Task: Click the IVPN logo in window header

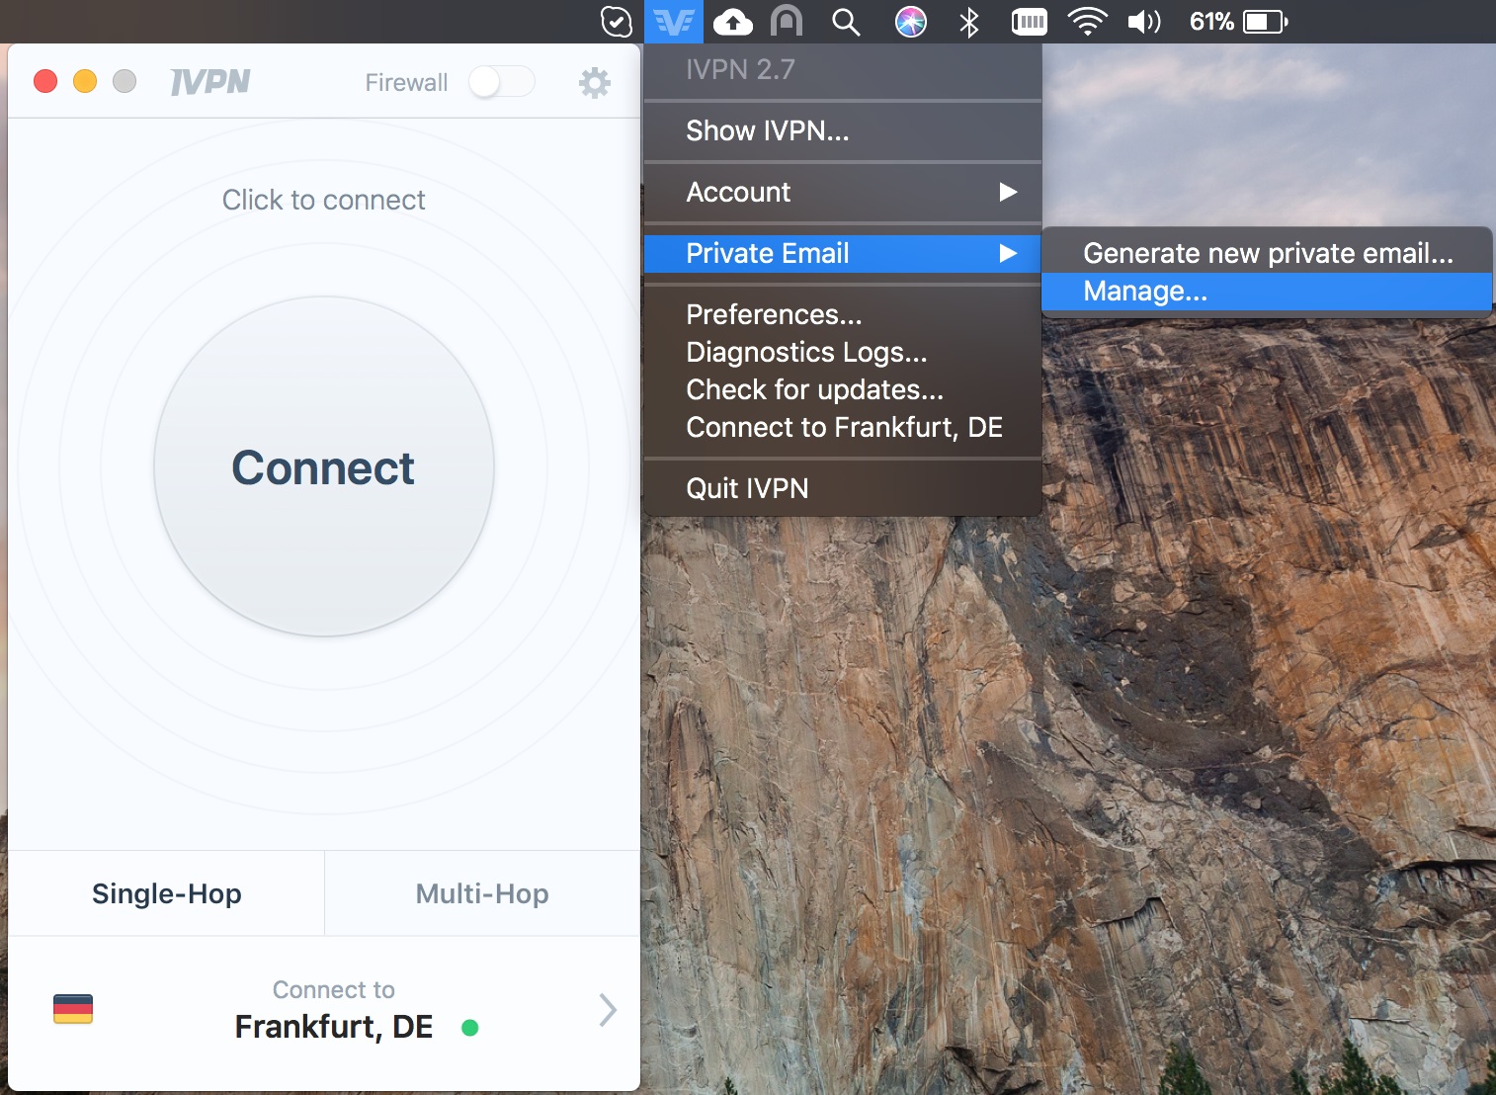Action: click(210, 81)
